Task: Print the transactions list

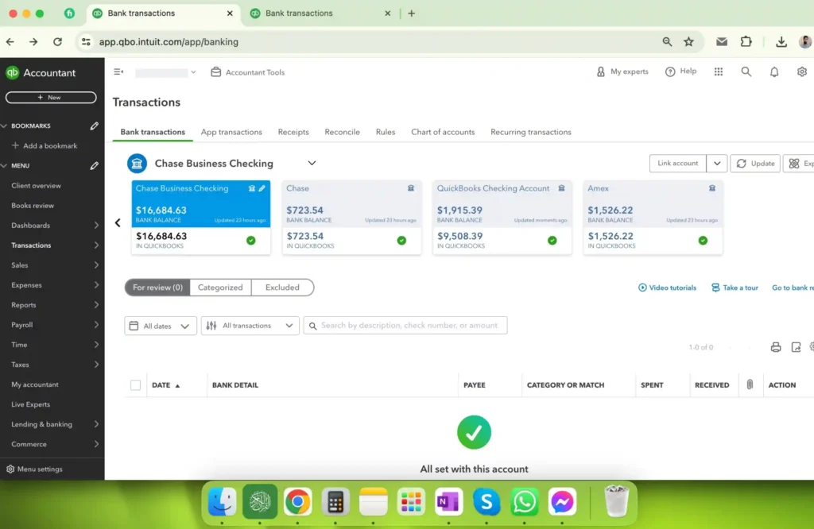Action: [776, 347]
